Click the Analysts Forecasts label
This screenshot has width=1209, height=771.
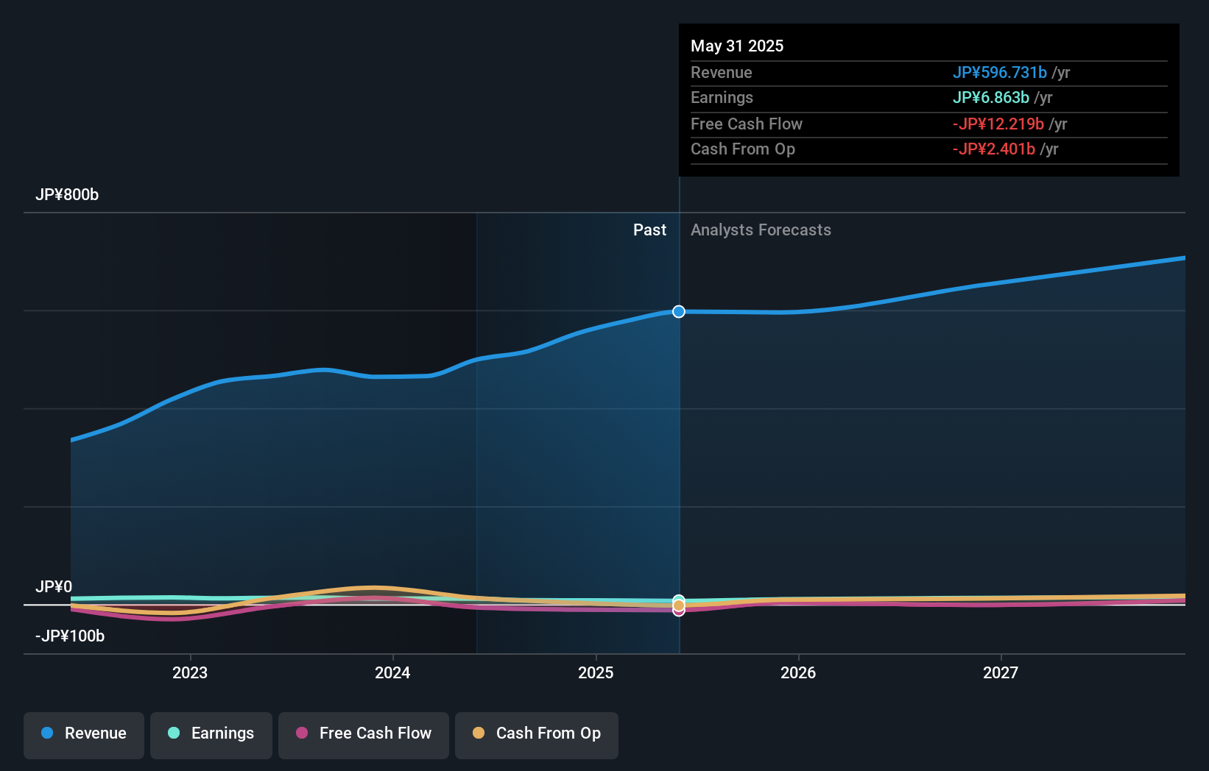[x=761, y=230]
